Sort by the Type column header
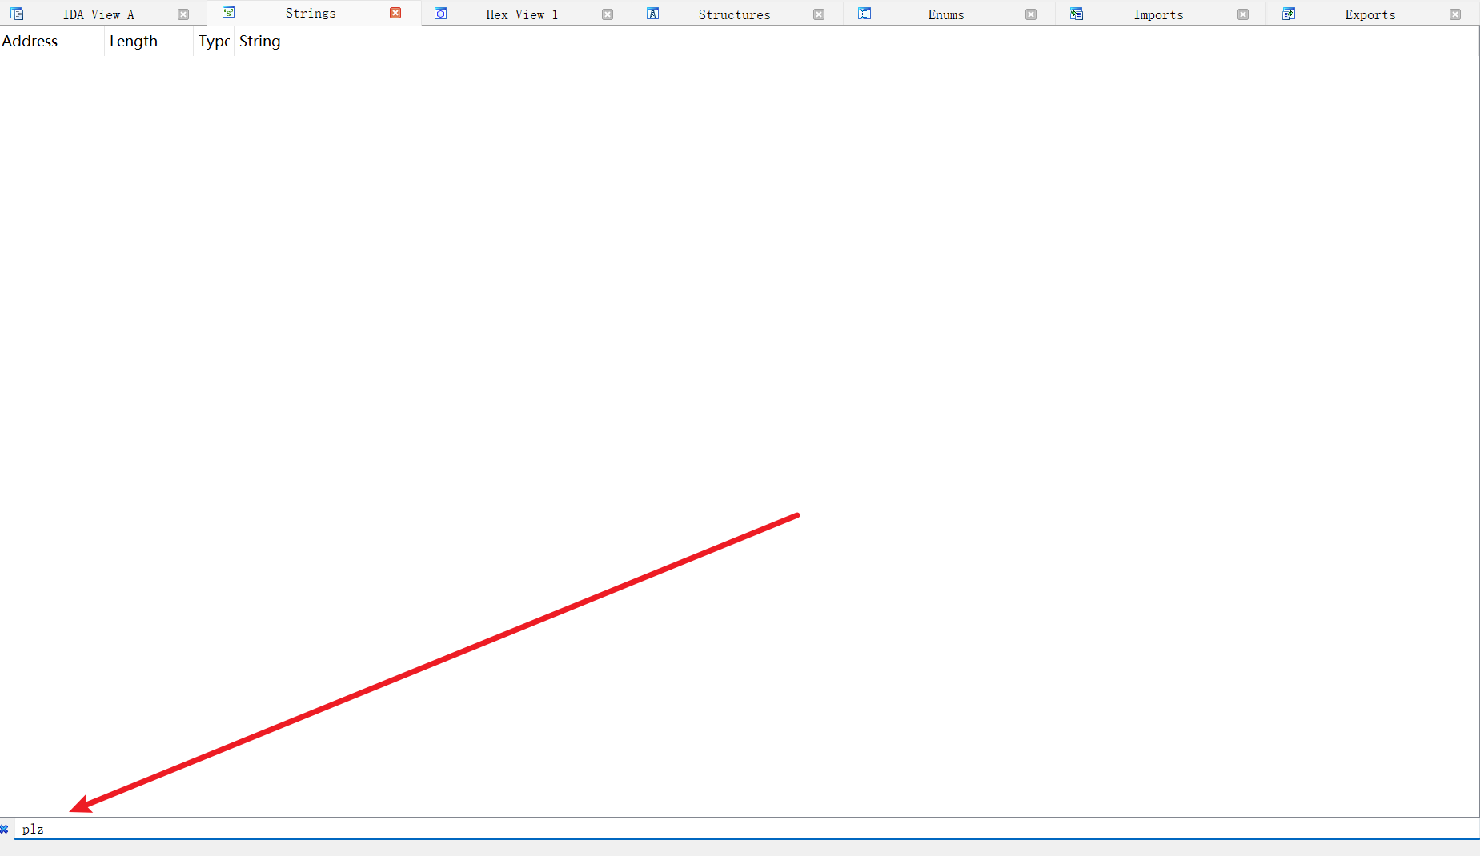 point(214,42)
